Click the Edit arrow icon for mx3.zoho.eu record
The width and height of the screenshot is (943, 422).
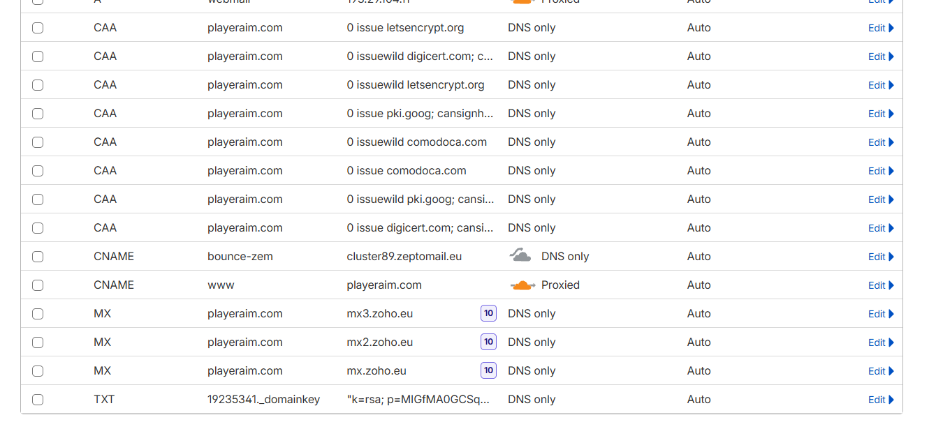pyautogui.click(x=891, y=314)
